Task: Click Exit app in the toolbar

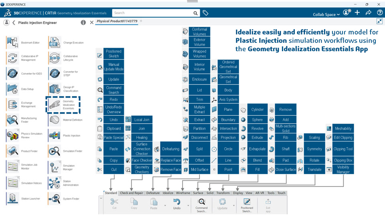Action: pyautogui.click(x=268, y=205)
